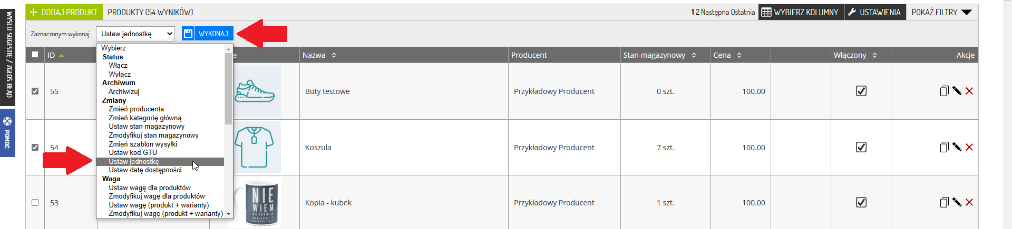This screenshot has width=1012, height=229.
Task: Delete the Kopia - kubek product
Action: (x=969, y=202)
